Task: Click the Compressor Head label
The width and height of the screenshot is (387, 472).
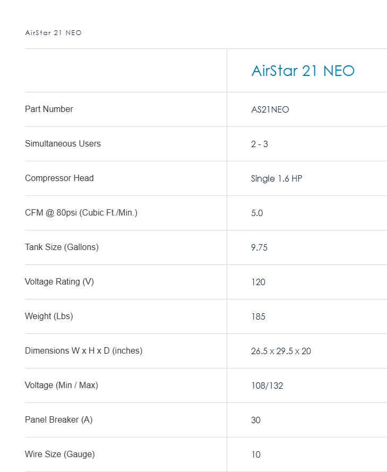Action: (59, 178)
